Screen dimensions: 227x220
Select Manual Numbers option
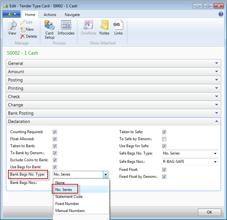pyautogui.click(x=81, y=211)
